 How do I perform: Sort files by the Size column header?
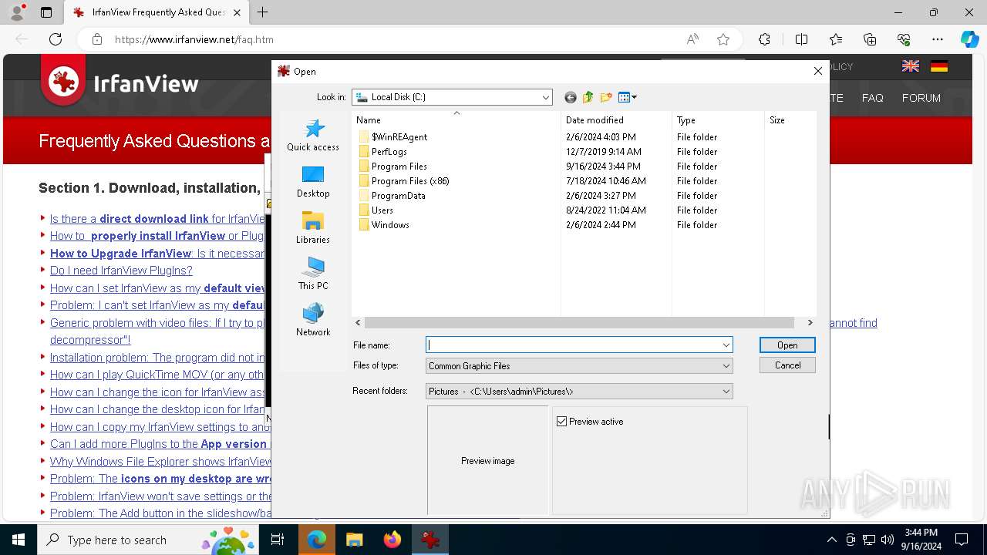pos(790,120)
